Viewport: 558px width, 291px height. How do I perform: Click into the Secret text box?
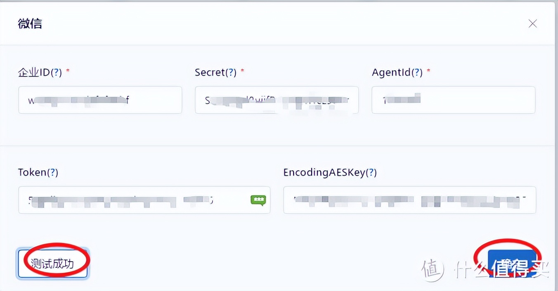[277, 100]
